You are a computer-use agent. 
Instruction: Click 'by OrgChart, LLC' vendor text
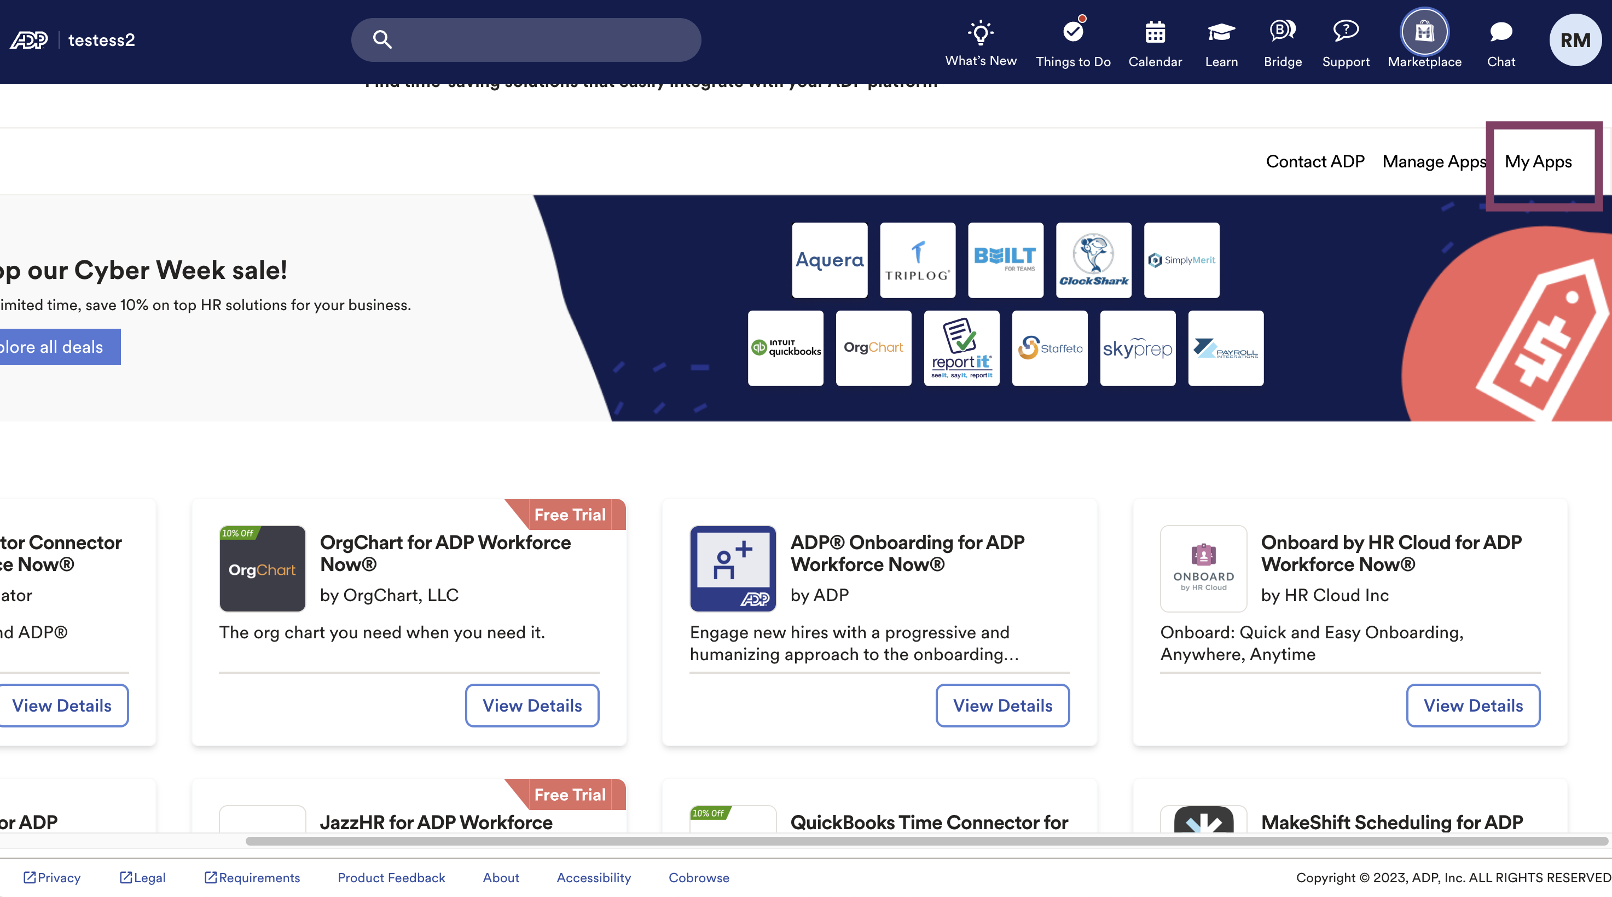389,595
